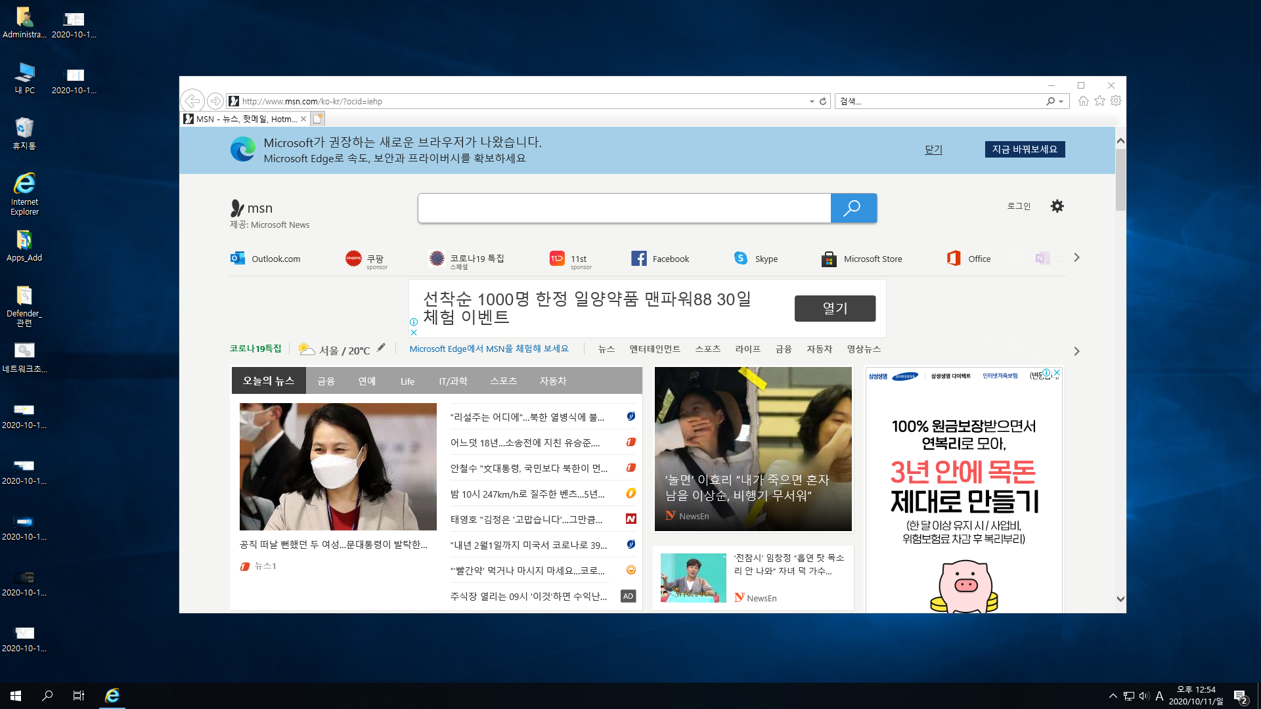Refresh the page with reload icon

pos(823,101)
